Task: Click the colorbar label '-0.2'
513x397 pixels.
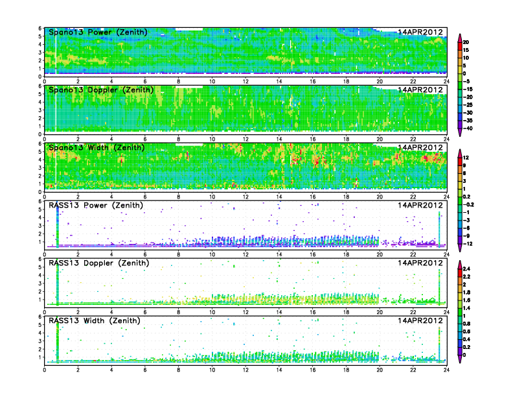Action: pyautogui.click(x=468, y=204)
